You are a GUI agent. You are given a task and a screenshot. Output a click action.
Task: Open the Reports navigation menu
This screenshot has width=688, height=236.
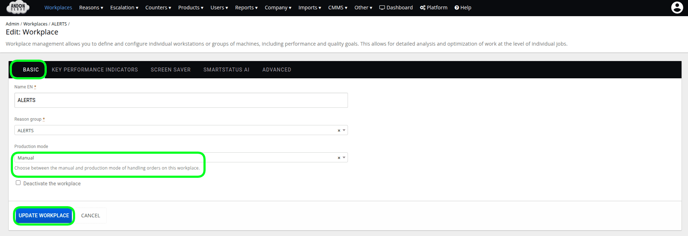tap(246, 8)
